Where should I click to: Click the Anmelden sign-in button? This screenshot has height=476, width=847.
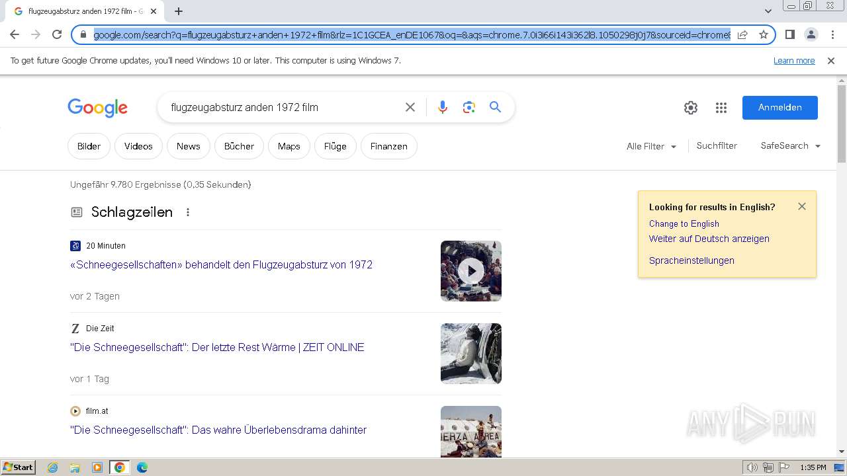[780, 108]
